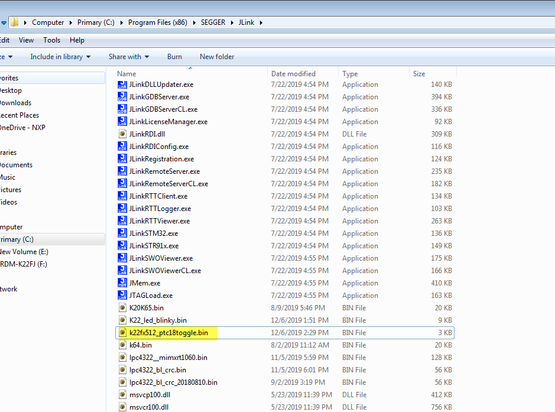Open the Tools menu

click(51, 40)
